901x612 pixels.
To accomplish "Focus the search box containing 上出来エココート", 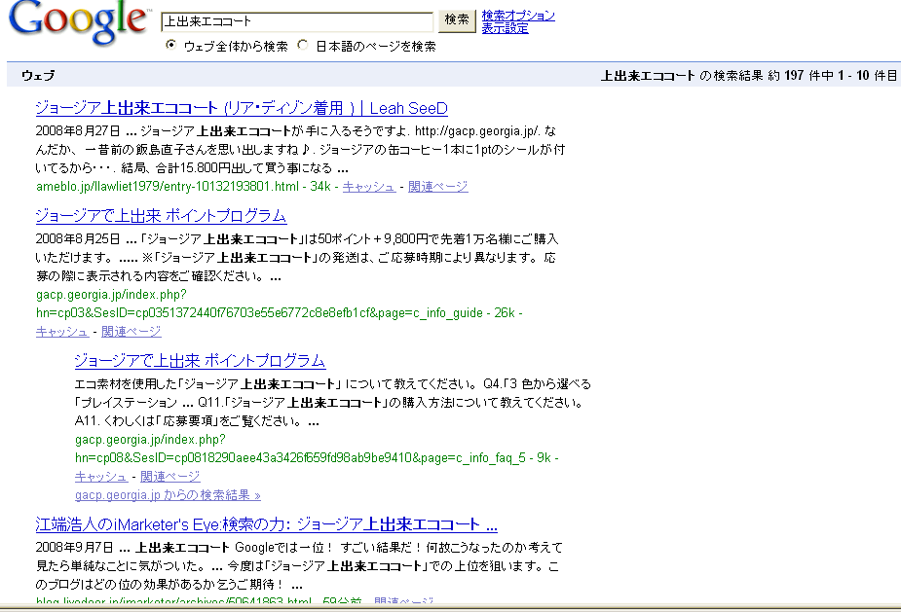I will tap(297, 21).
